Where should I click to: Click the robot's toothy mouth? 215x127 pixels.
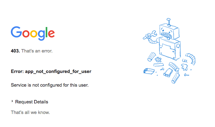coord(166,35)
